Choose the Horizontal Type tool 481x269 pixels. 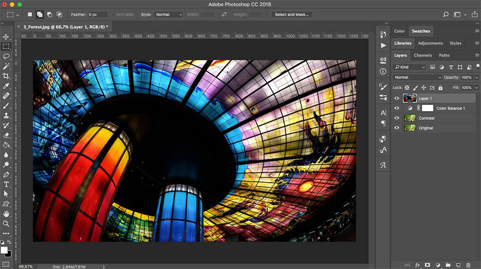(x=6, y=184)
